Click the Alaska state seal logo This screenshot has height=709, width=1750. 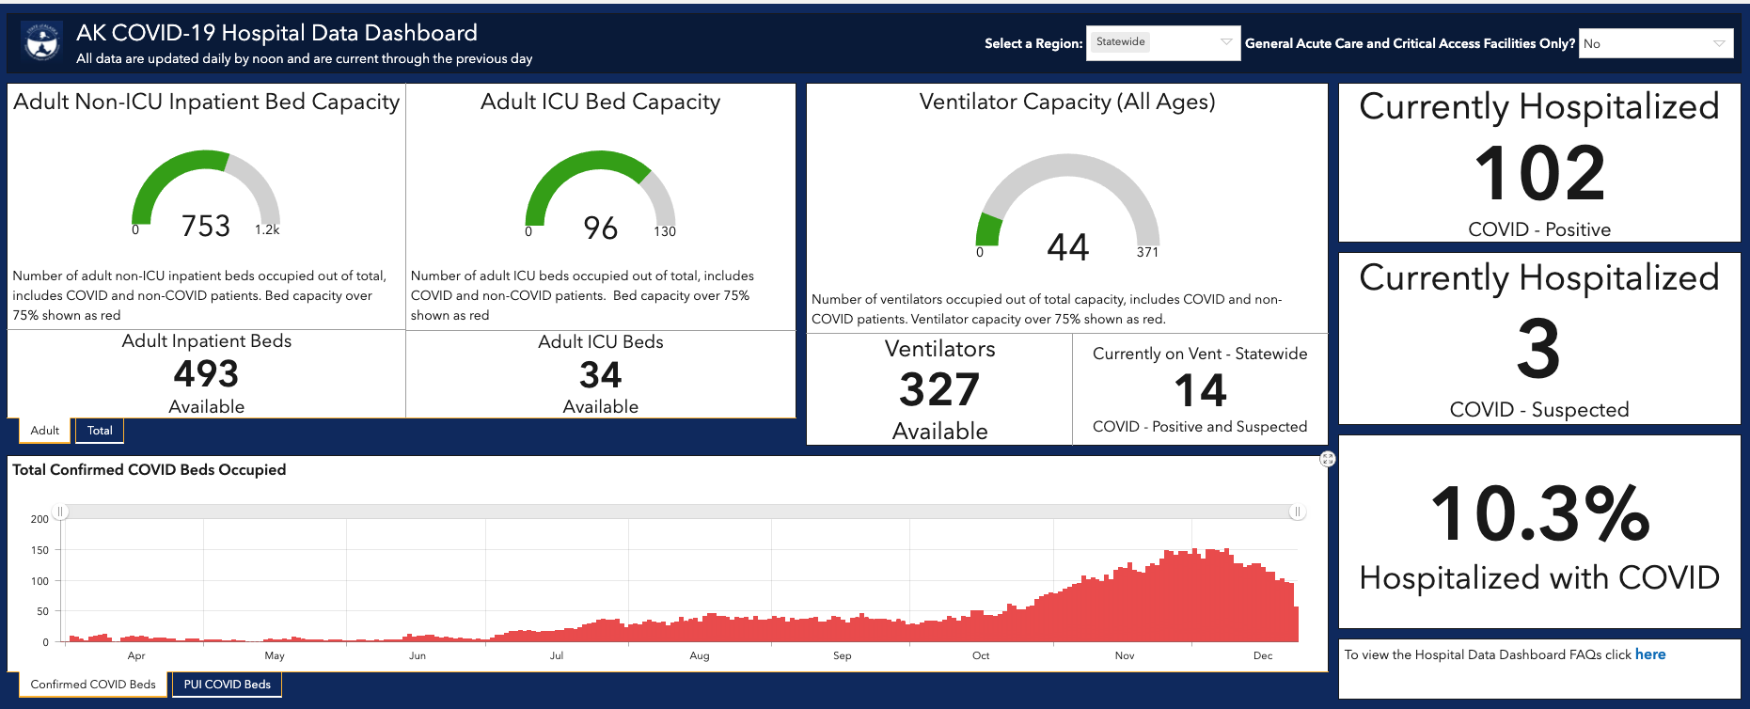pyautogui.click(x=41, y=42)
